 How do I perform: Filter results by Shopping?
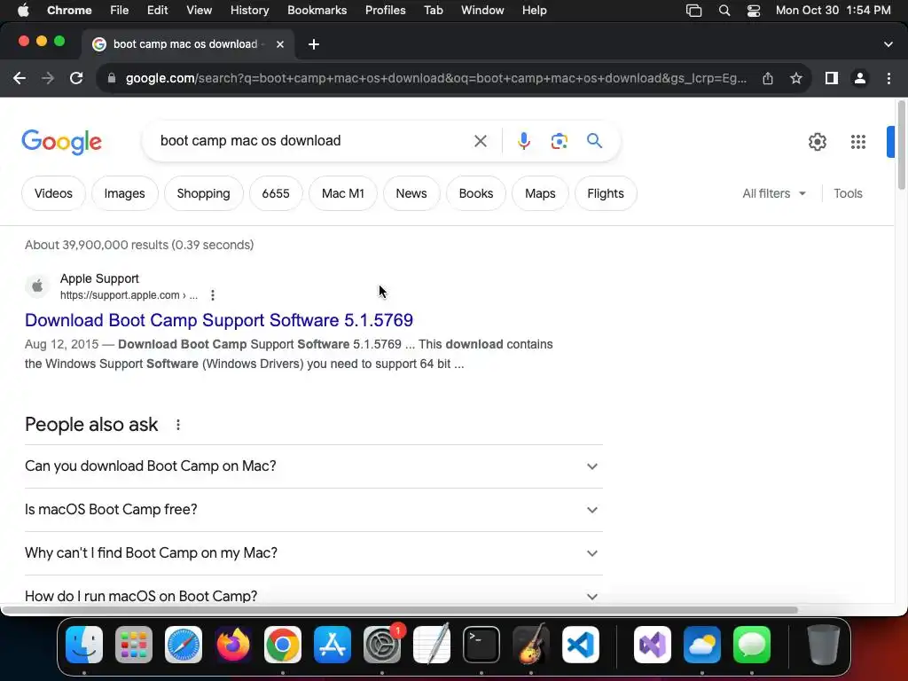pos(203,193)
